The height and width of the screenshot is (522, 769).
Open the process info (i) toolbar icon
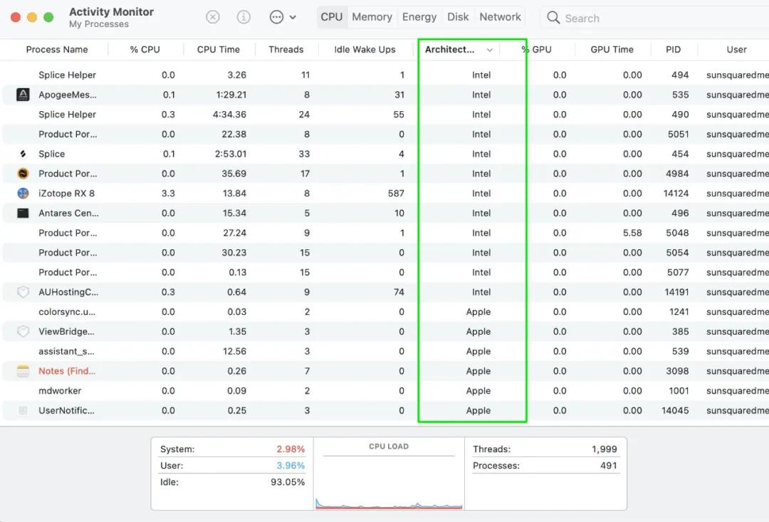[244, 17]
